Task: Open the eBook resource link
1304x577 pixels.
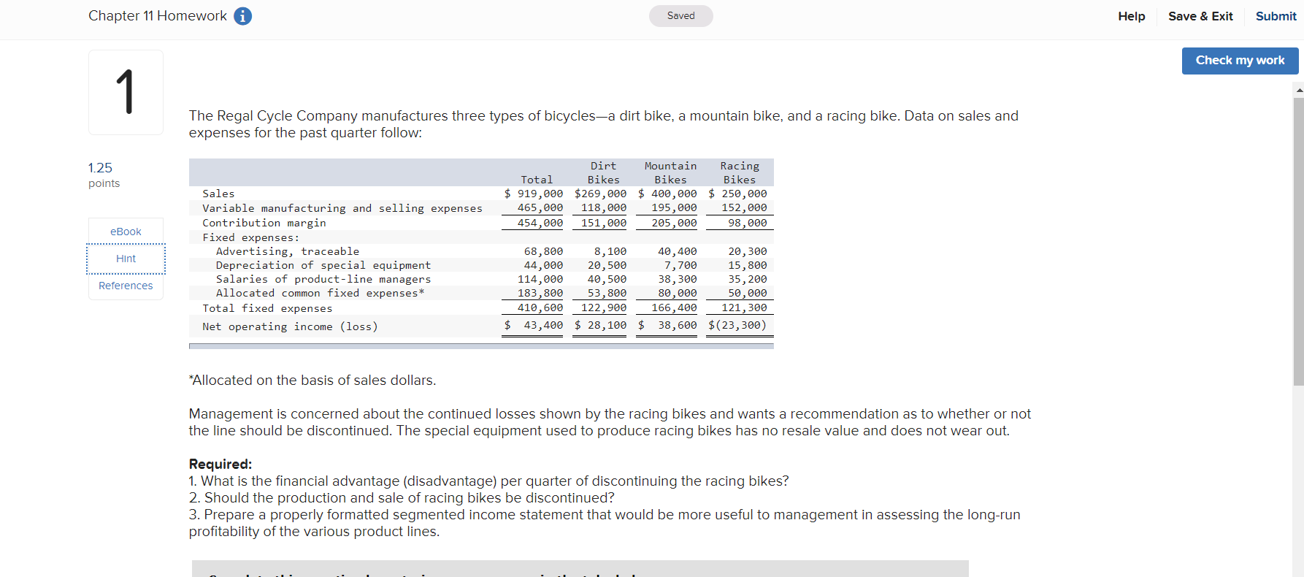Action: click(x=126, y=232)
